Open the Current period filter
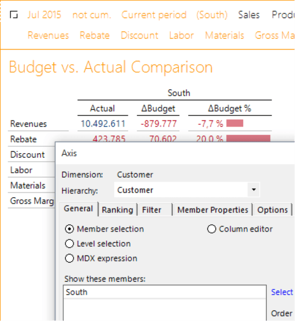This screenshot has height=321, width=295. pyautogui.click(x=154, y=15)
